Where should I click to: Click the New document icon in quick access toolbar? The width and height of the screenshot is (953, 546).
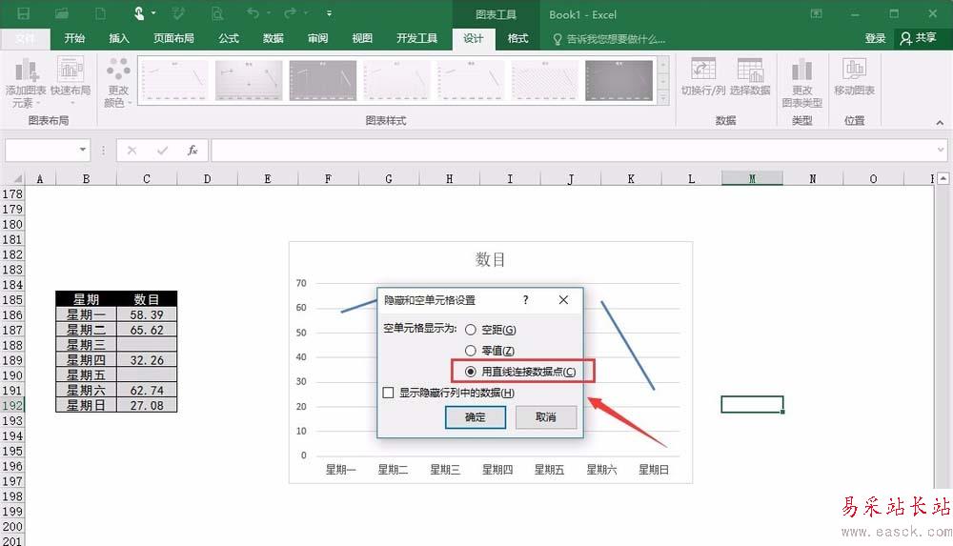point(100,13)
